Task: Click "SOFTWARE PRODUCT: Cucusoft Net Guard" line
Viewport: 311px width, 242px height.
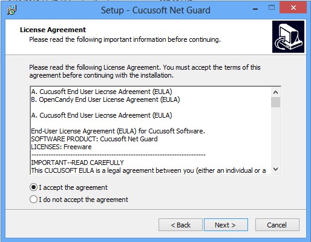Action: tap(94, 139)
